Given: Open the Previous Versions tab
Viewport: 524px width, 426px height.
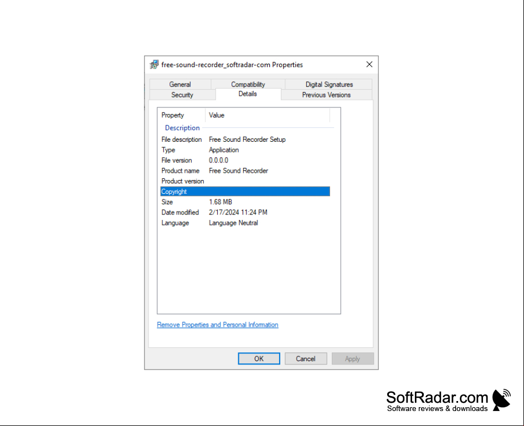Looking at the screenshot, I should [326, 95].
